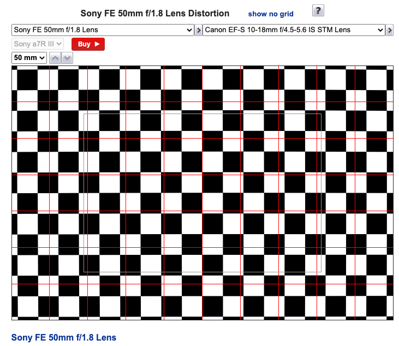This screenshot has height=346, width=399.
Task: Click next-lens arrow beside Sony FE 50mm dropdown
Action: [x=199, y=30]
